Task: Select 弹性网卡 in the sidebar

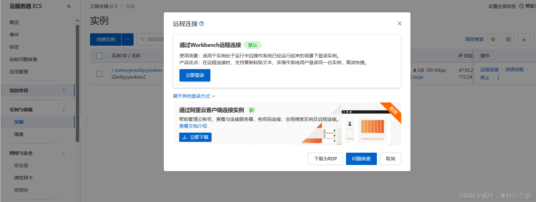Action: click(23, 178)
